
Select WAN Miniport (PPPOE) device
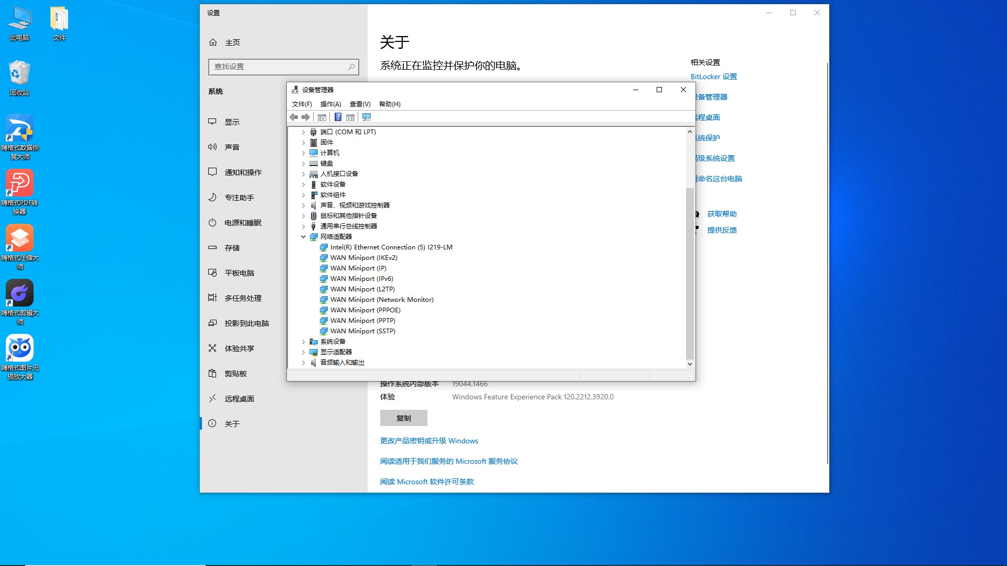click(365, 310)
